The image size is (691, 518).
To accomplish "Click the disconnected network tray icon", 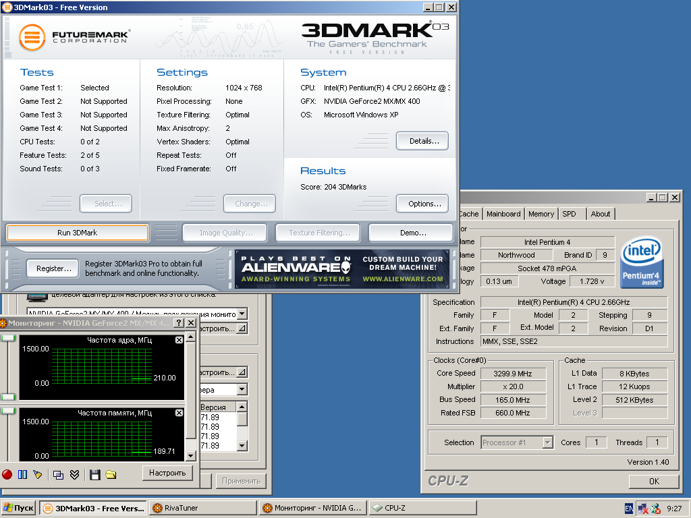I will pyautogui.click(x=642, y=509).
